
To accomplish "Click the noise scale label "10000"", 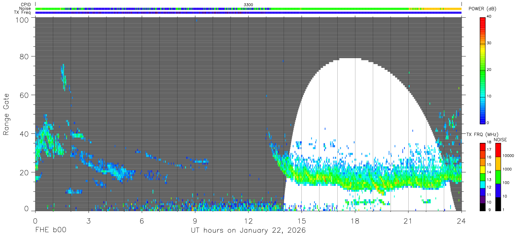I will pos(508,156).
